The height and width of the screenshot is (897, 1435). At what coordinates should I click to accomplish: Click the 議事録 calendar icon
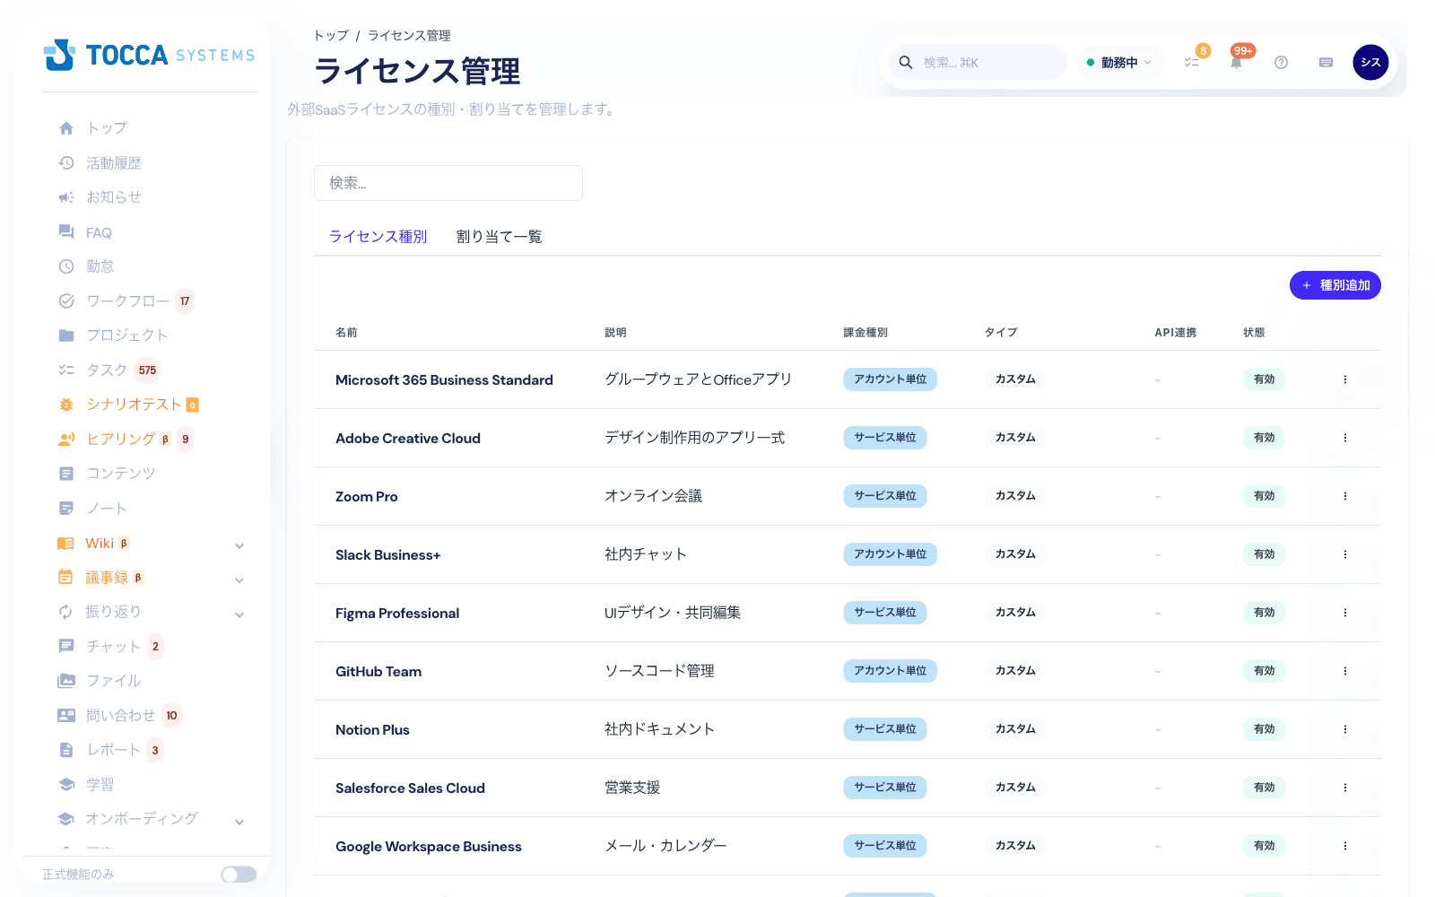[65, 578]
